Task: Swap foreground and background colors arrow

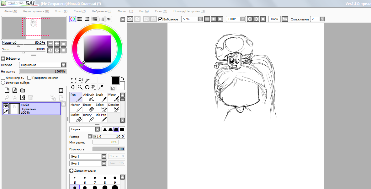Action: click(123, 78)
